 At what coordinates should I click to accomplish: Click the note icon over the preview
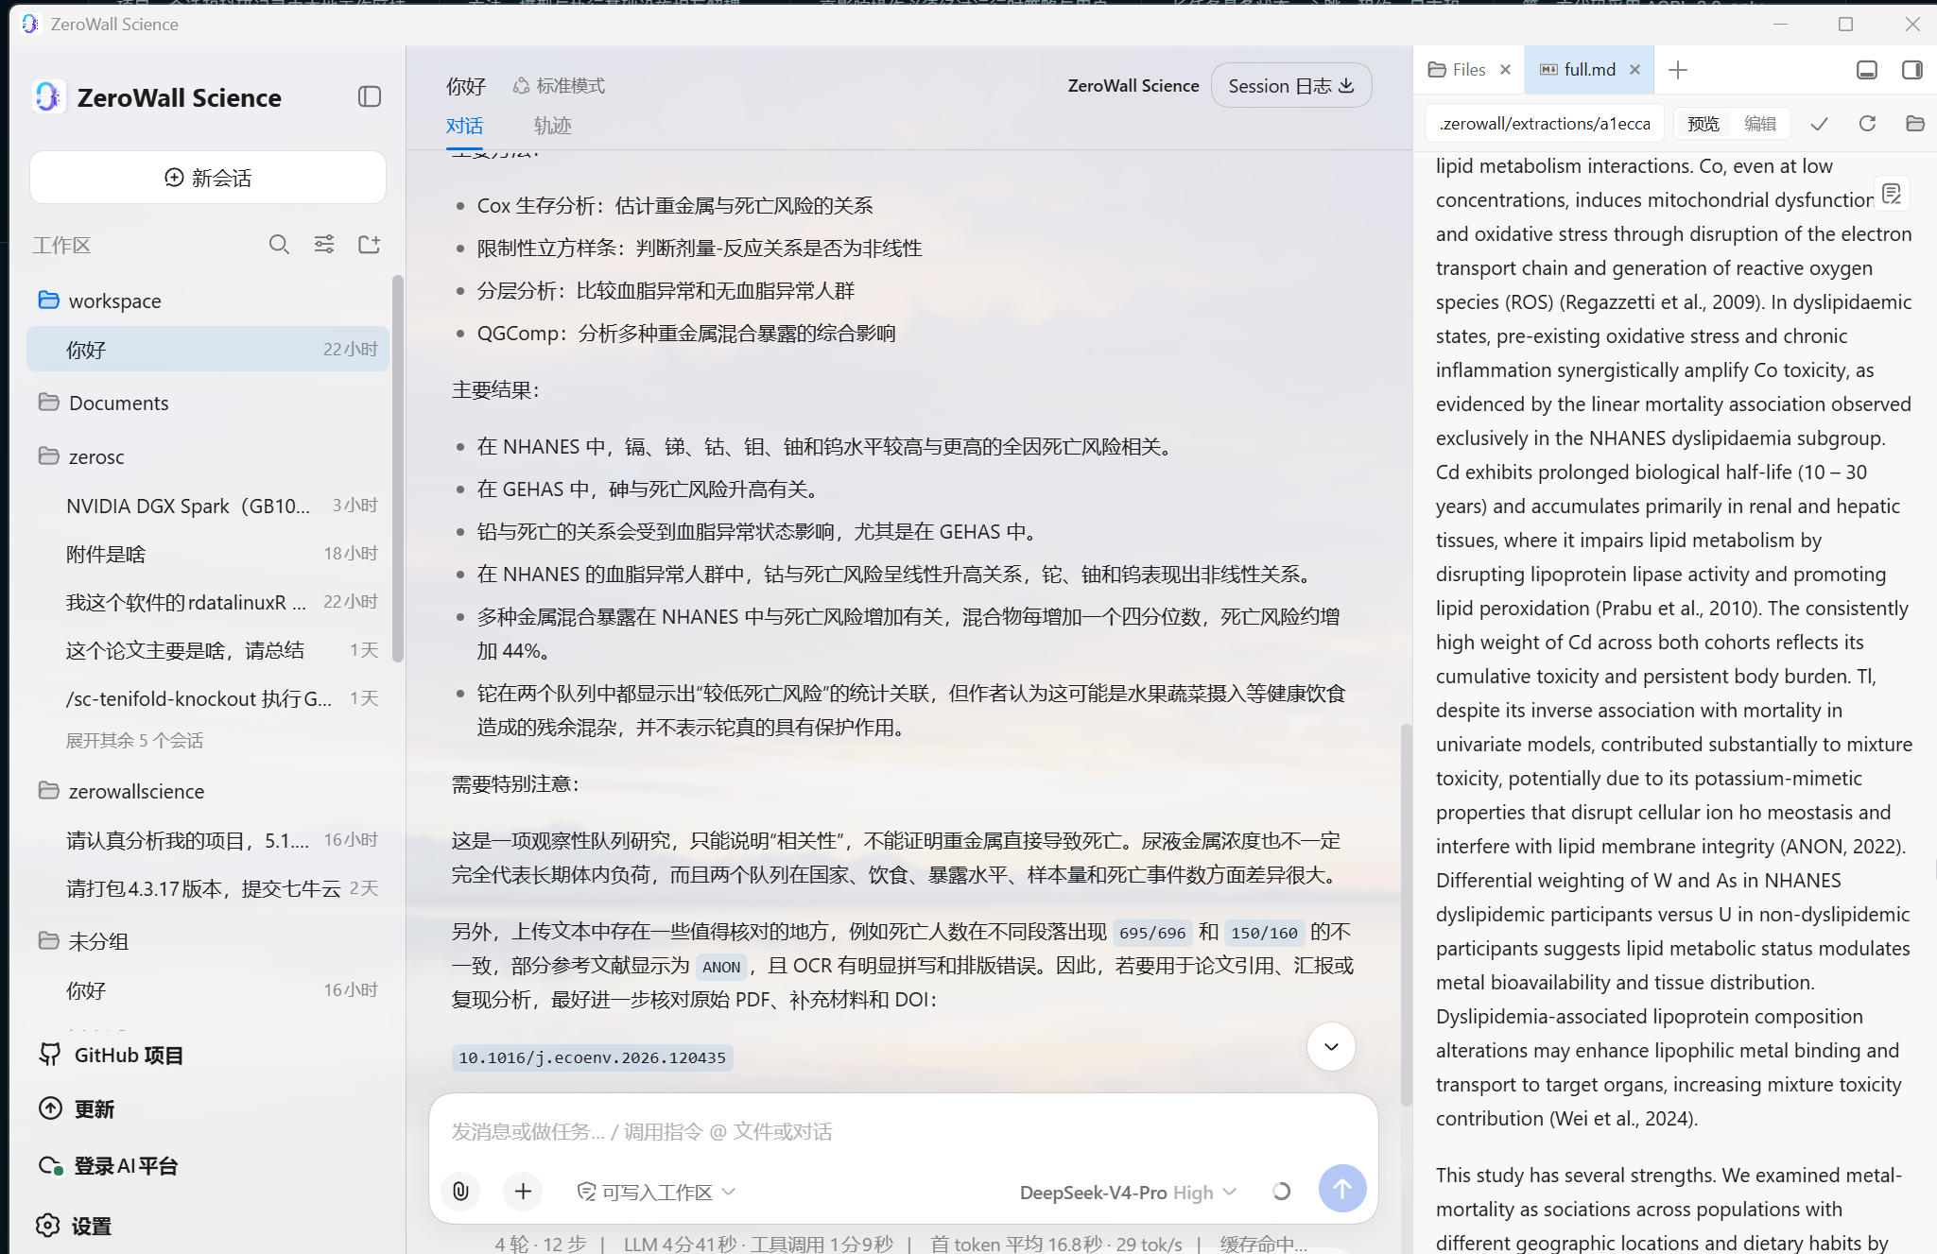coord(1892,194)
